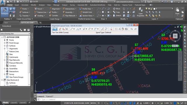
Task: Toggle layer on/off lightbulb in layer dropdown
Action: (146, 9)
